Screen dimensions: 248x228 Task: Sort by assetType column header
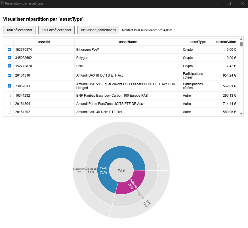tap(197, 42)
